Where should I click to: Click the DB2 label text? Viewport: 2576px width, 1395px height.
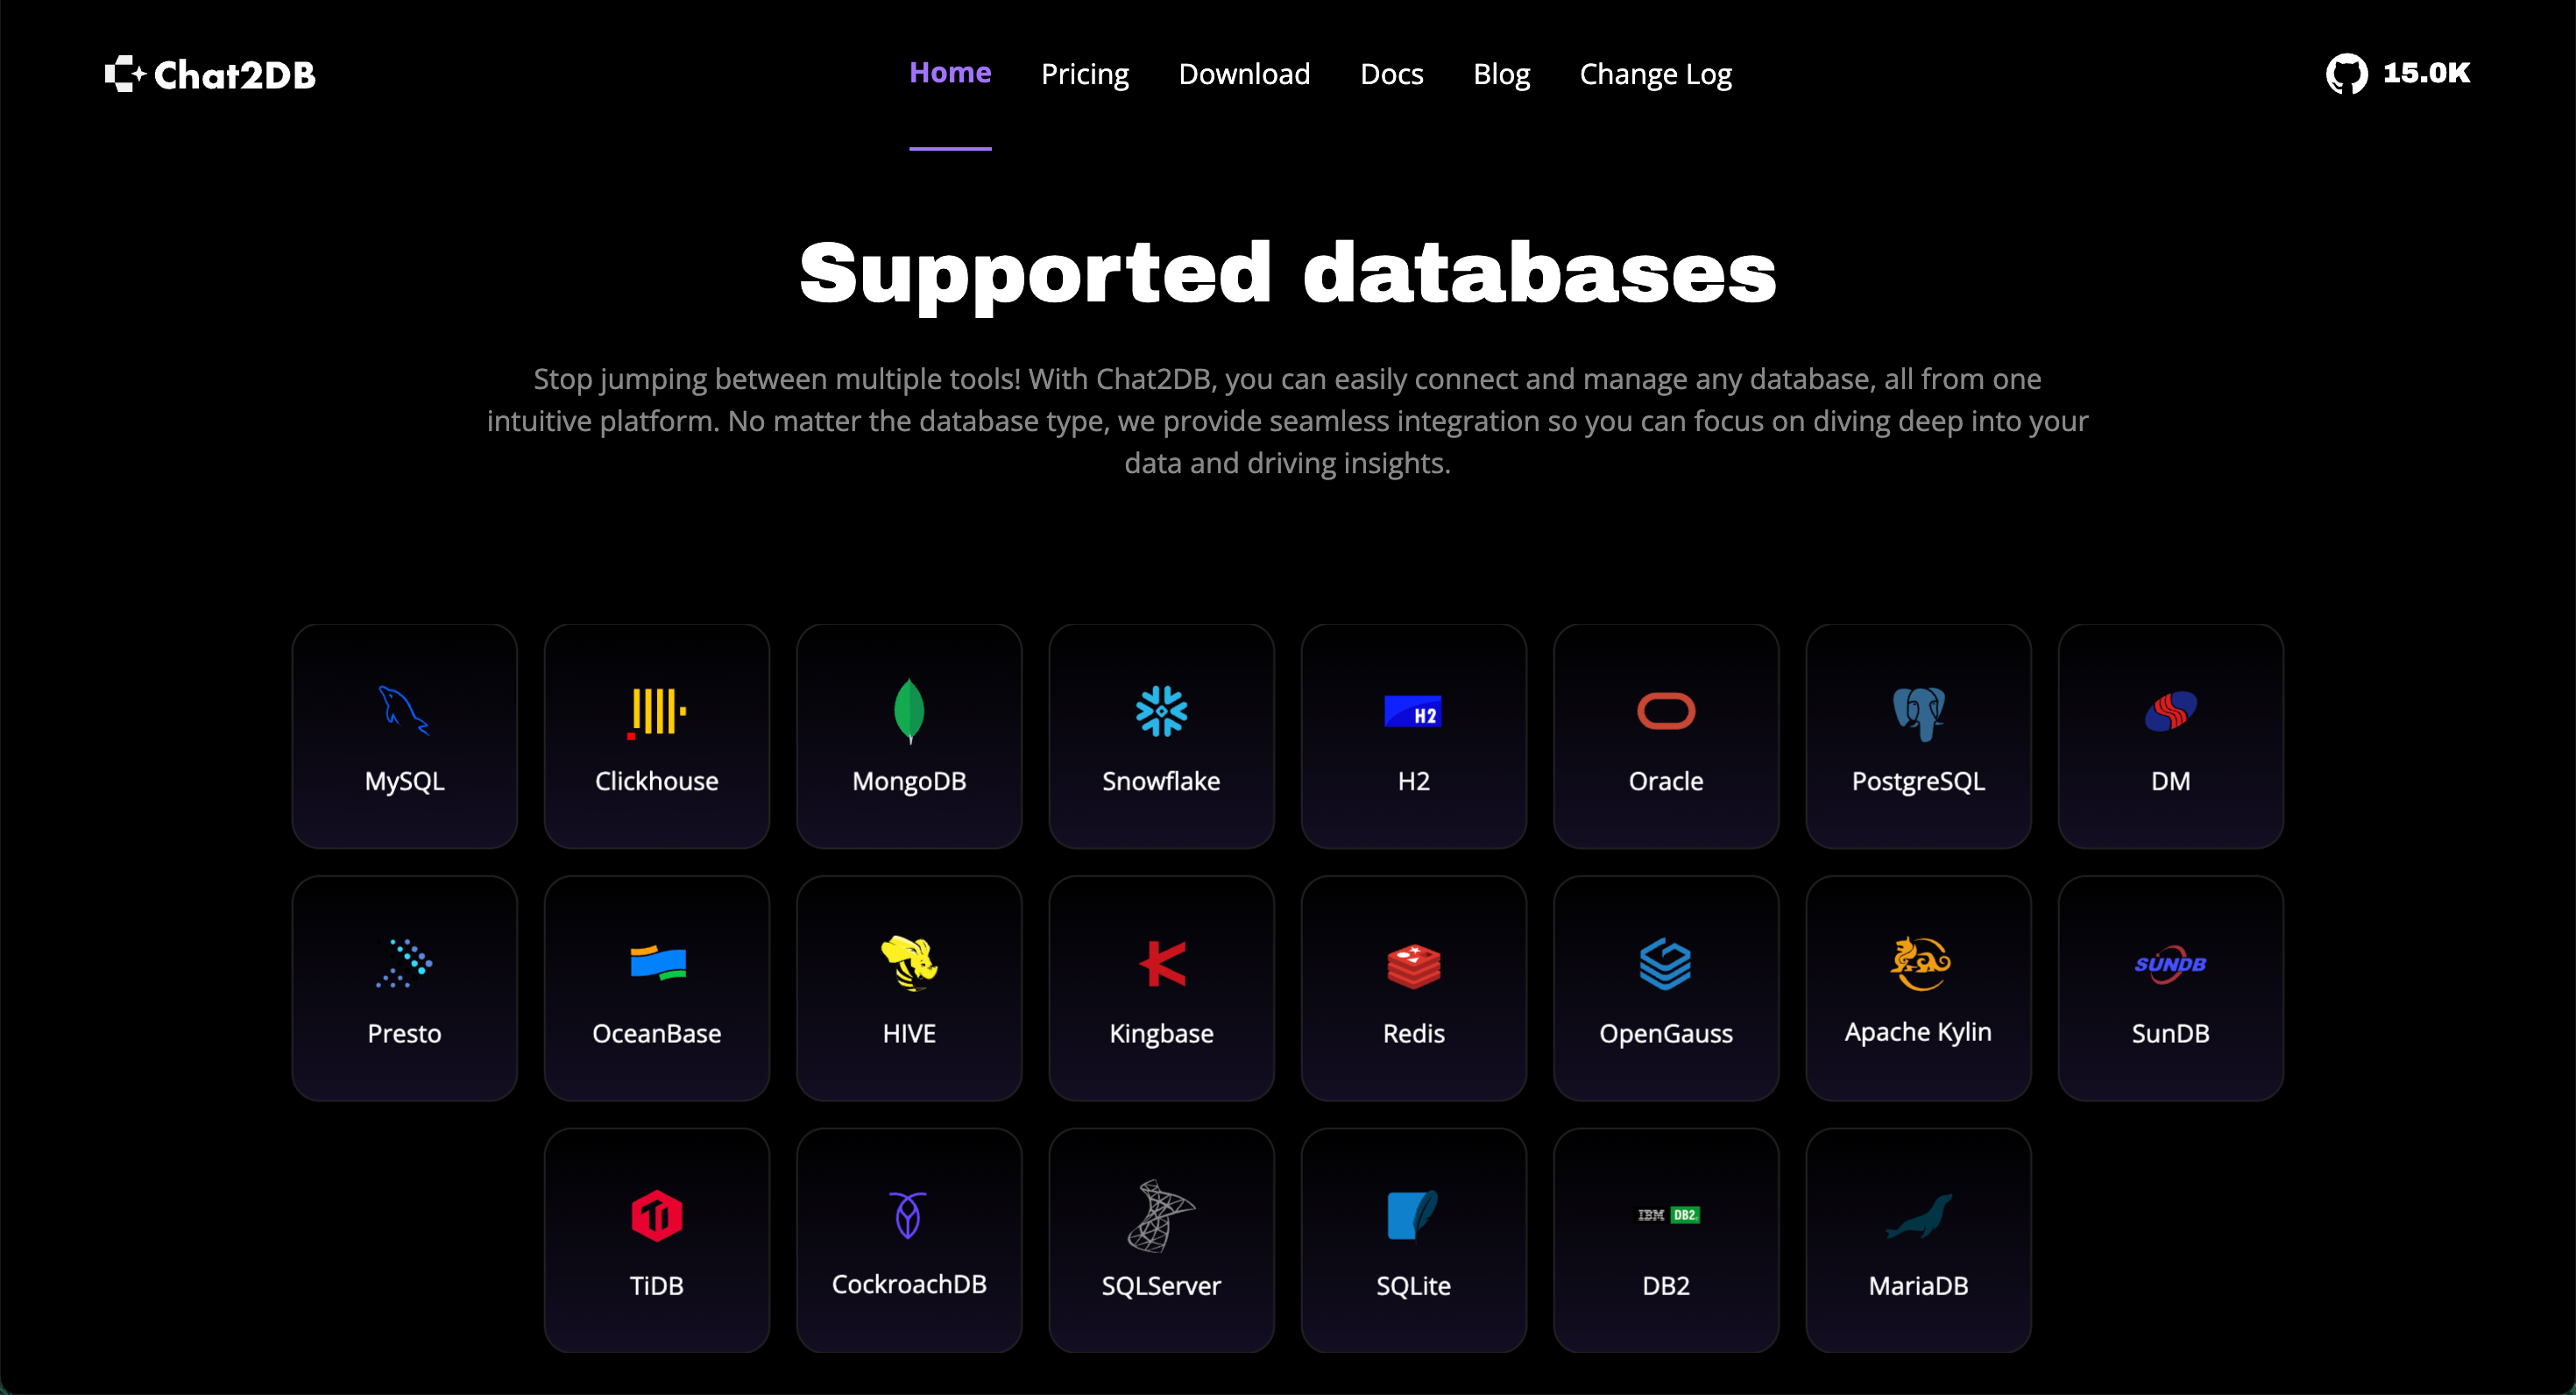pyautogui.click(x=1666, y=1285)
